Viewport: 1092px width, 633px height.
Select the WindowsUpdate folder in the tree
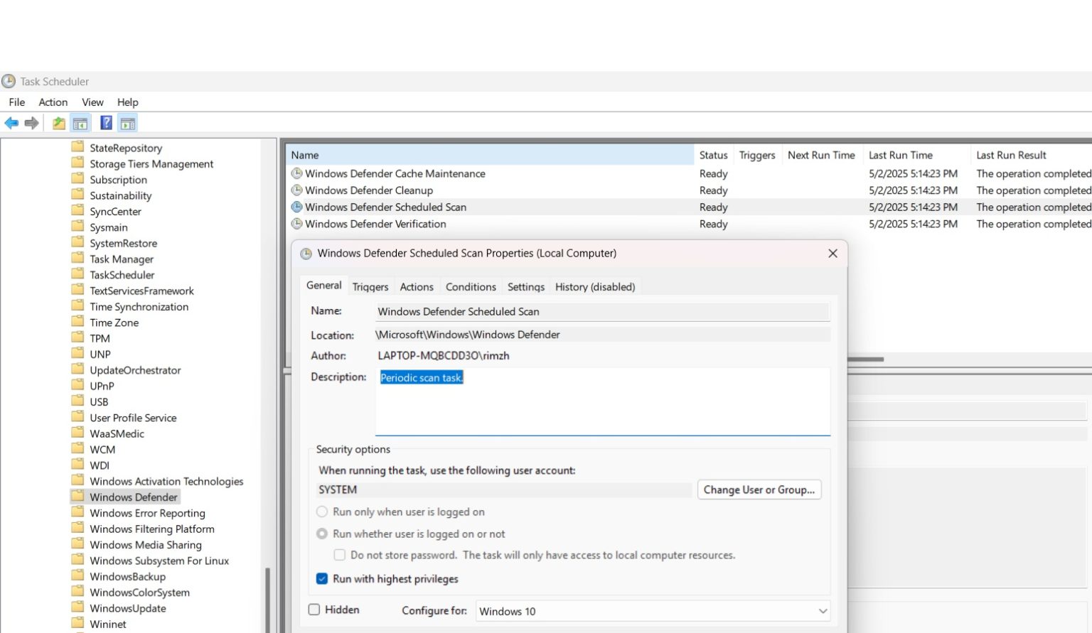pos(129,608)
